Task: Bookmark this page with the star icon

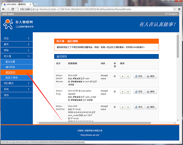Action: 174,9
